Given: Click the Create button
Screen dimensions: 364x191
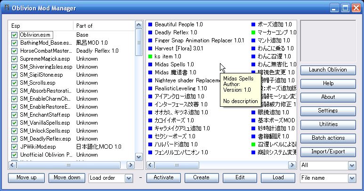Looking at the screenshot, I should 202,178.
